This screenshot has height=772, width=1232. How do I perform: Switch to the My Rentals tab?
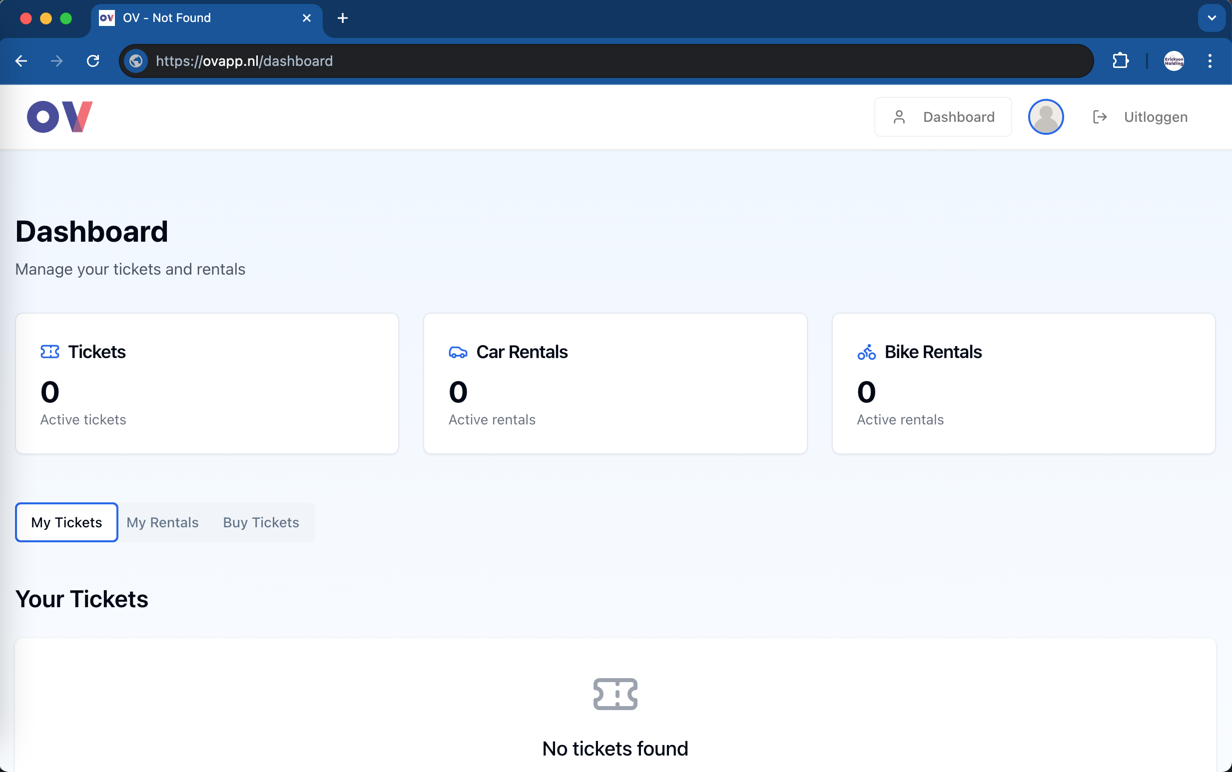pos(162,522)
